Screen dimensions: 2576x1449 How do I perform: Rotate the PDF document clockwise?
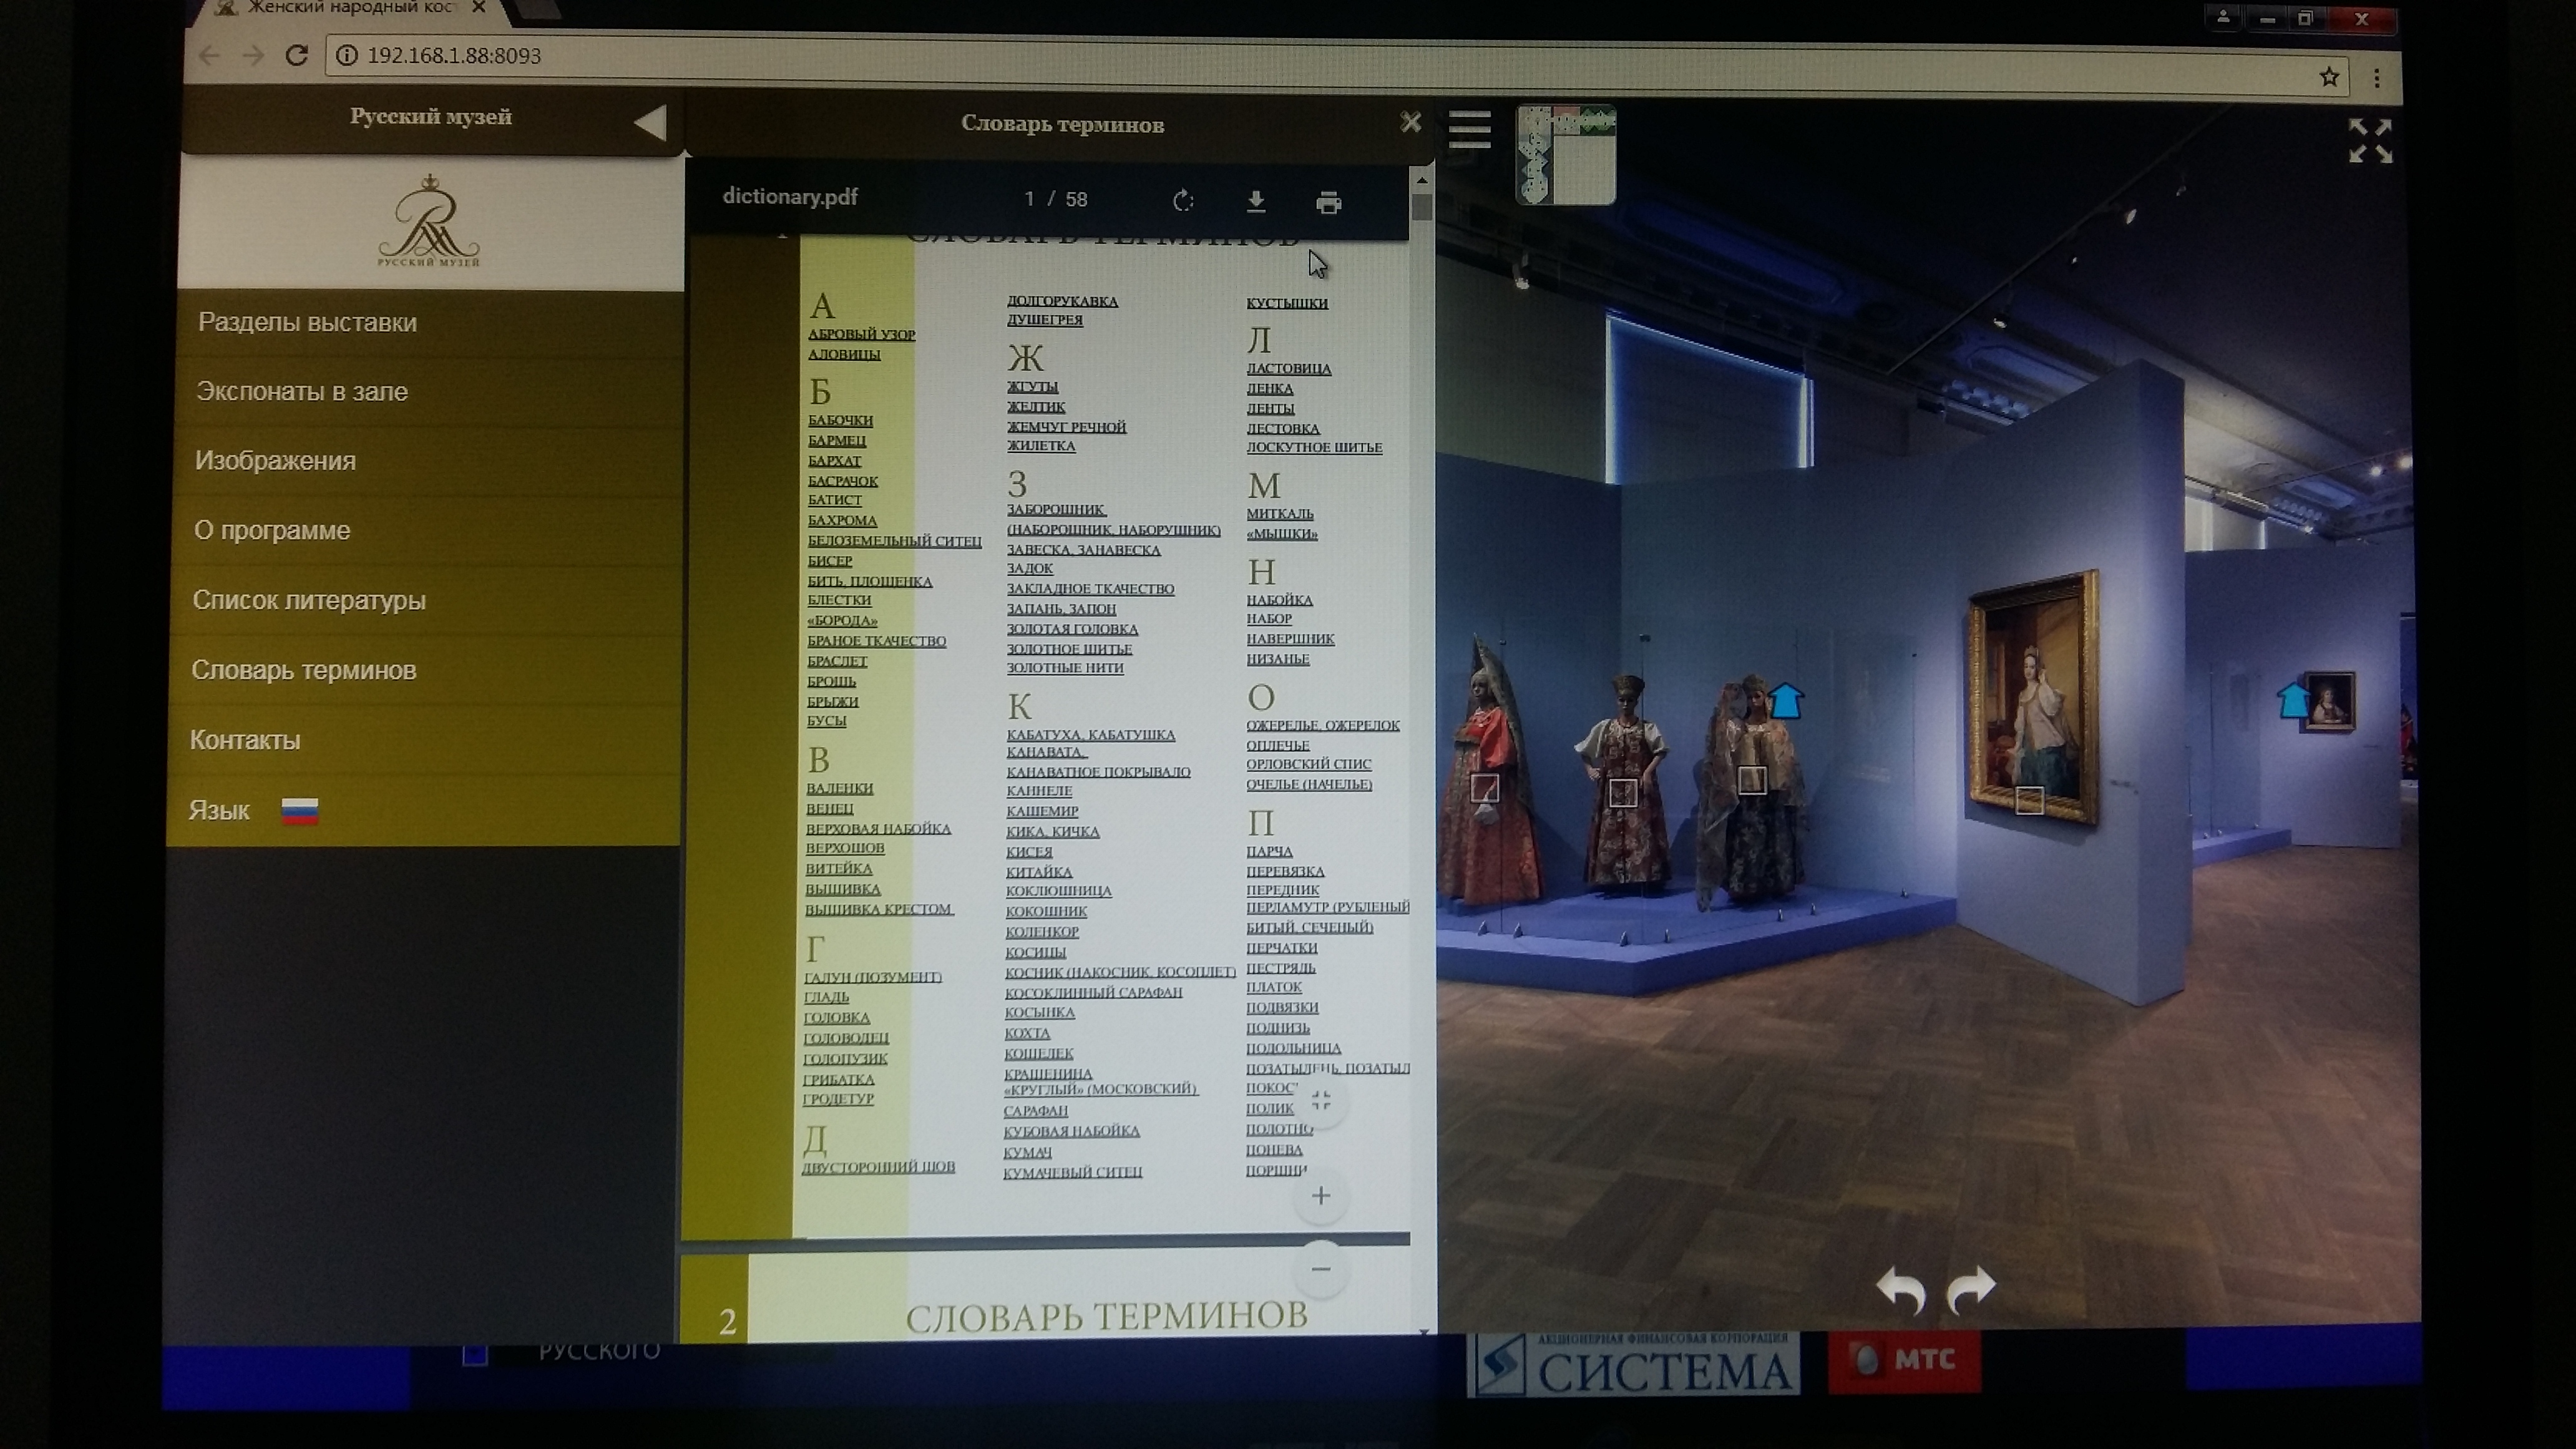point(1183,201)
